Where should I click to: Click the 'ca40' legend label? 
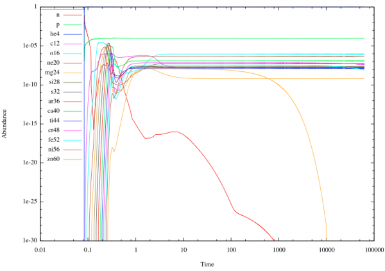tap(53, 111)
